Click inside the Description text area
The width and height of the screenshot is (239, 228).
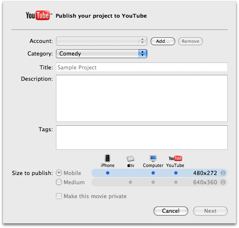coord(142,98)
